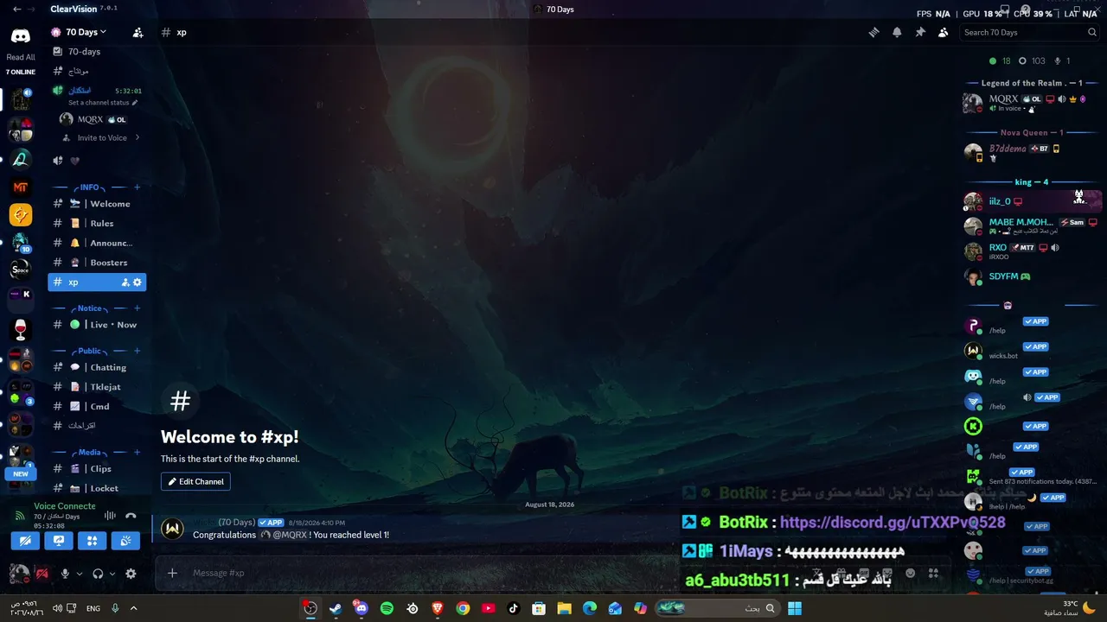Click Set a channel status
This screenshot has height=622, width=1107.
pyautogui.click(x=102, y=103)
